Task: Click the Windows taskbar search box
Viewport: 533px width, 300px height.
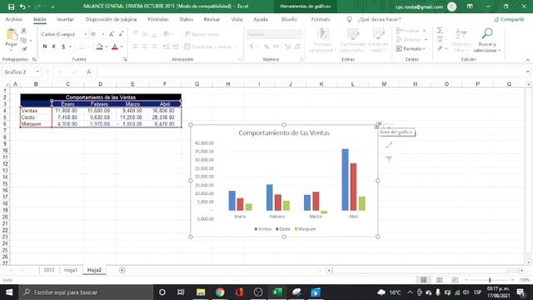Action: click(x=86, y=292)
